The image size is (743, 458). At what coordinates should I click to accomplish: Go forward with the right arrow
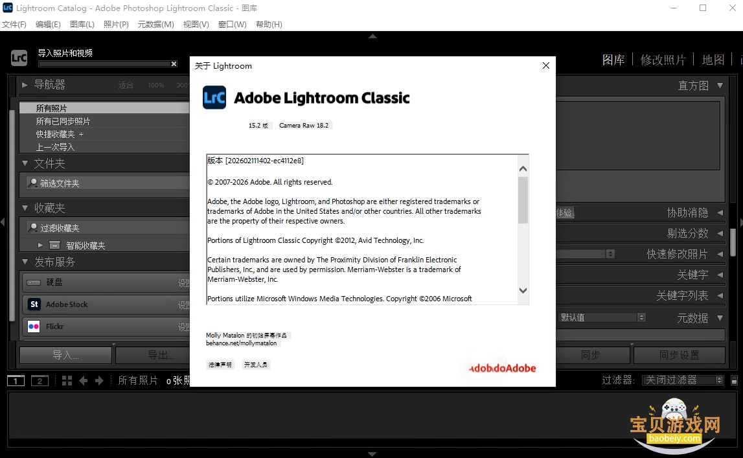pyautogui.click(x=99, y=381)
